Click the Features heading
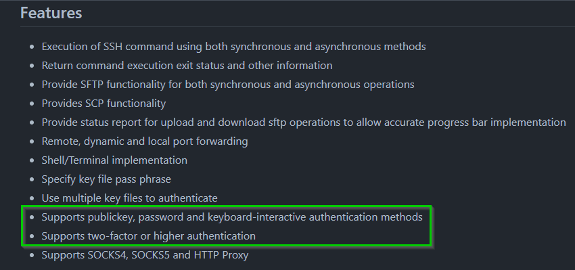Image resolution: width=575 pixels, height=270 pixels. coord(51,14)
